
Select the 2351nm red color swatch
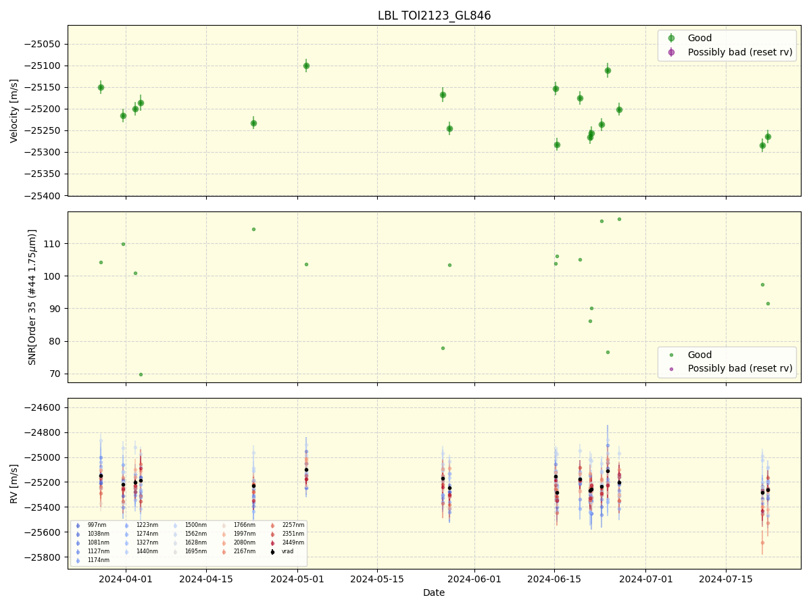(x=272, y=533)
